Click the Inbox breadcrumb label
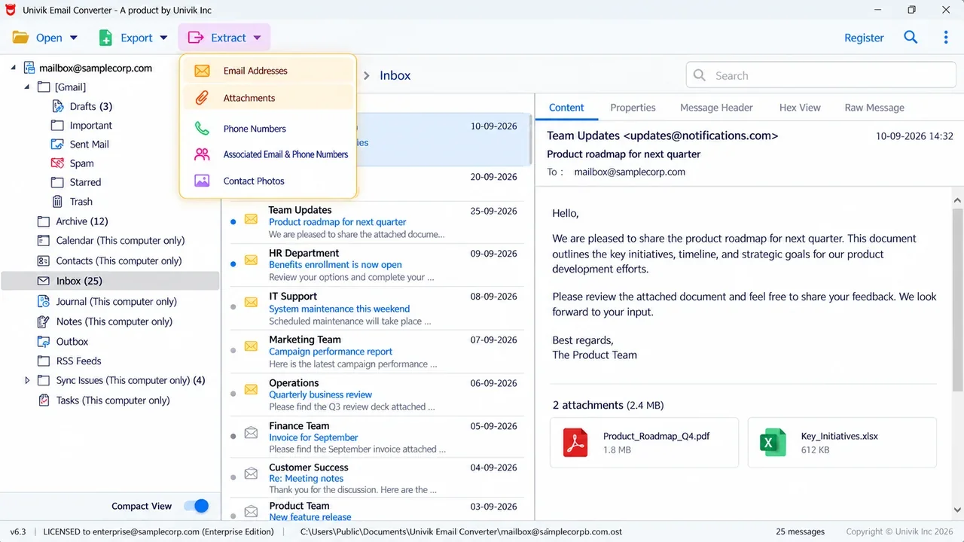Screen dimensions: 964x542 click(x=395, y=75)
